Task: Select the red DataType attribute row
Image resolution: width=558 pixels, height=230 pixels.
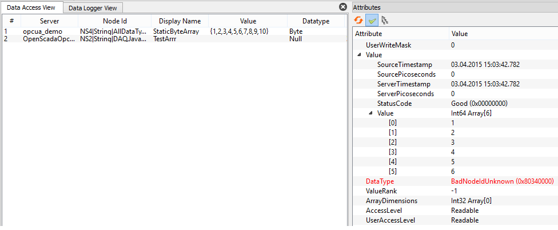Action: pyautogui.click(x=380, y=181)
